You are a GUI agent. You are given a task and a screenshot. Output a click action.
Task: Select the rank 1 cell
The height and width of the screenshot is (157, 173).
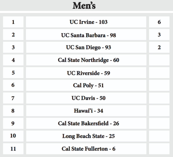coord(13,22)
